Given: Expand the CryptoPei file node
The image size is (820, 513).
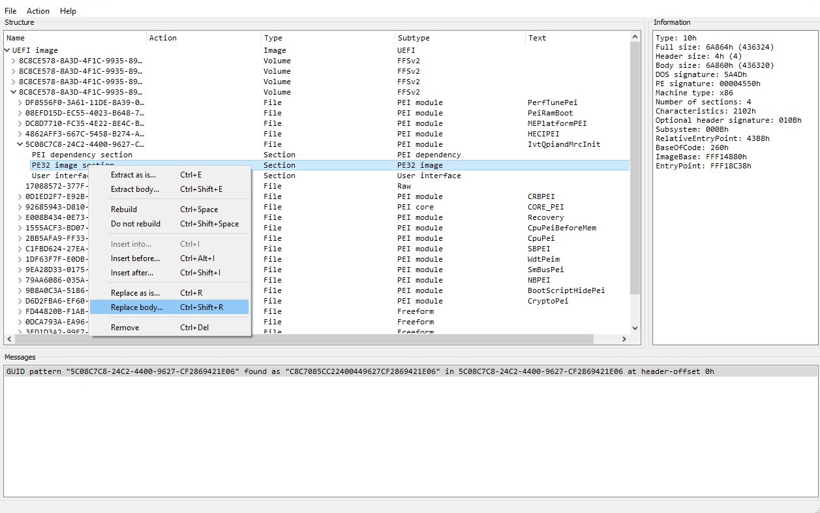Looking at the screenshot, I should pyautogui.click(x=20, y=301).
